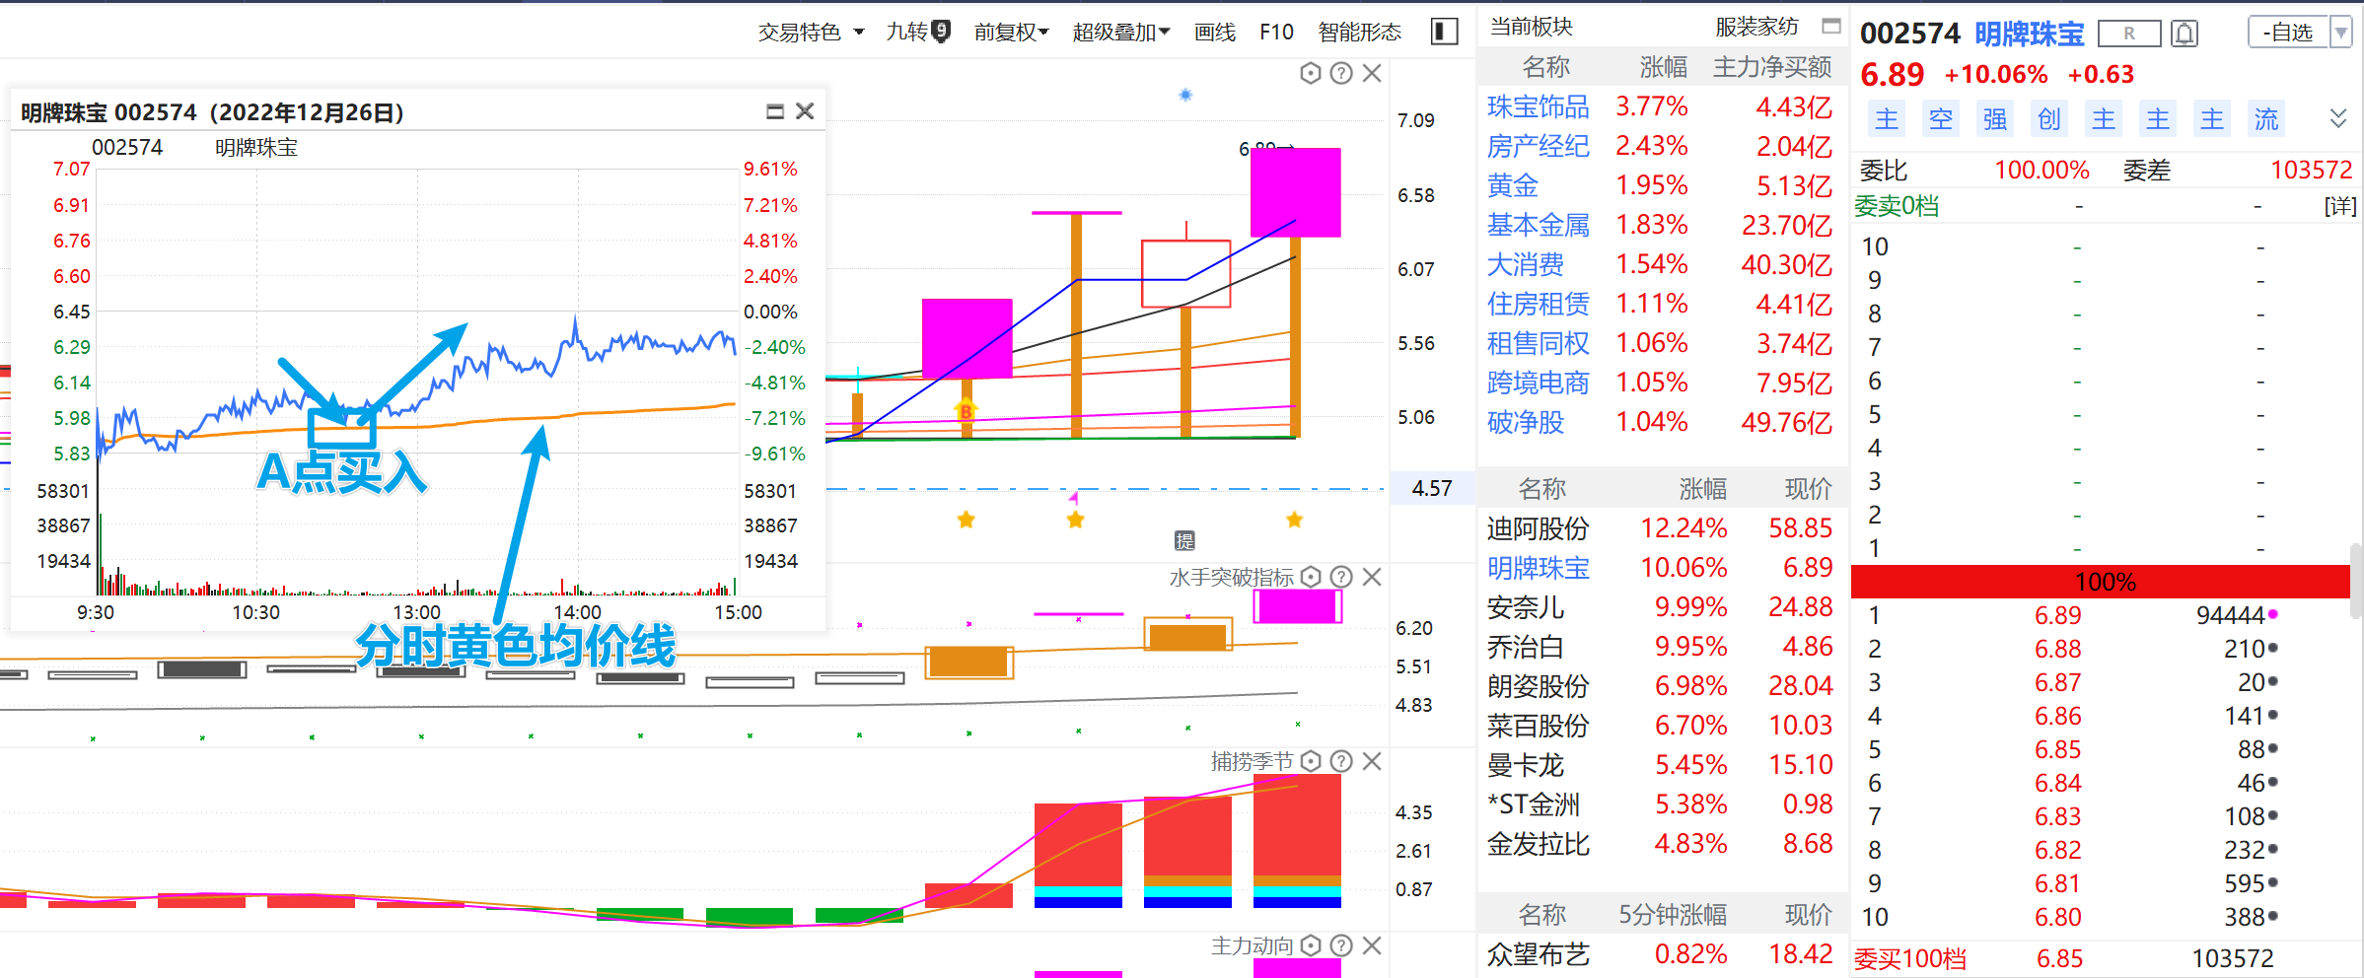This screenshot has height=978, width=2364.
Task: Open settings for 捕捞季节 indicator
Action: coord(1311,761)
